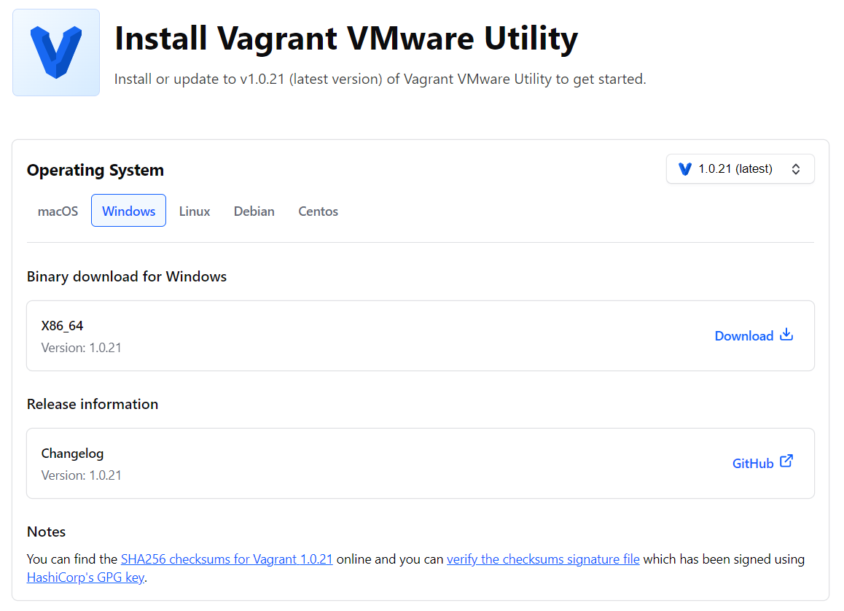The width and height of the screenshot is (844, 611).
Task: Open HashiCorp's GPG key link
Action: click(x=85, y=577)
